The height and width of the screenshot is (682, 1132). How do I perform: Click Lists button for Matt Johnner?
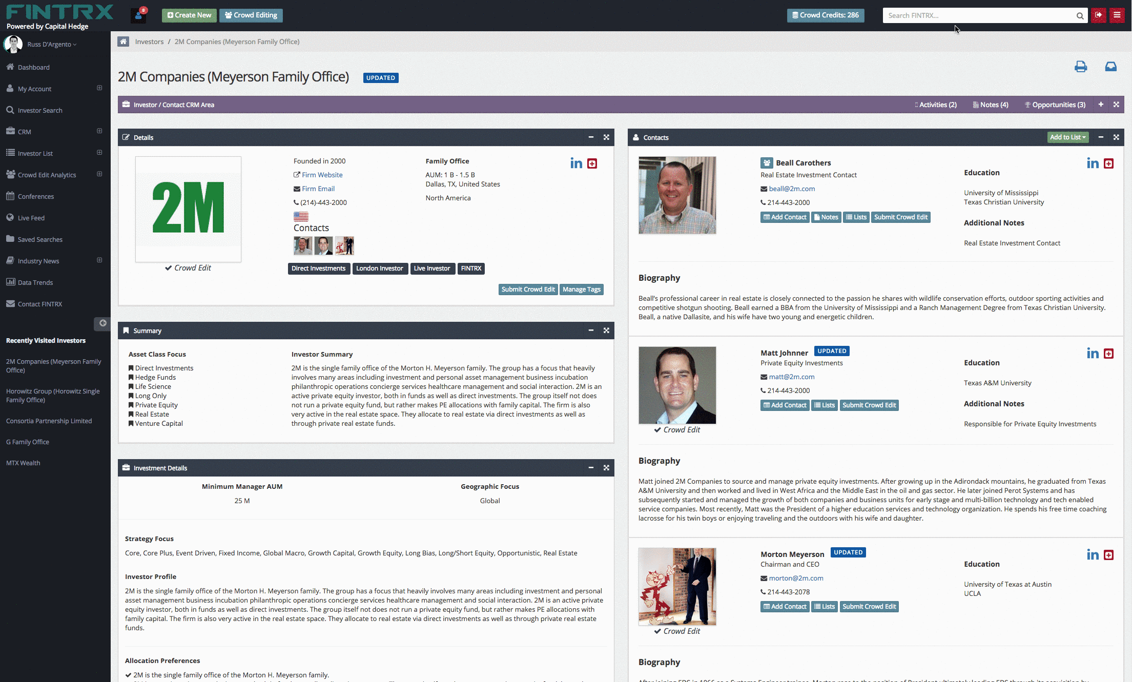(825, 405)
